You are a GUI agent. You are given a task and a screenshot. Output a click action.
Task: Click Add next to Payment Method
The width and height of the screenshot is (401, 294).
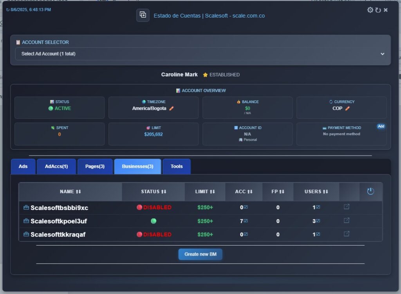pos(382,126)
